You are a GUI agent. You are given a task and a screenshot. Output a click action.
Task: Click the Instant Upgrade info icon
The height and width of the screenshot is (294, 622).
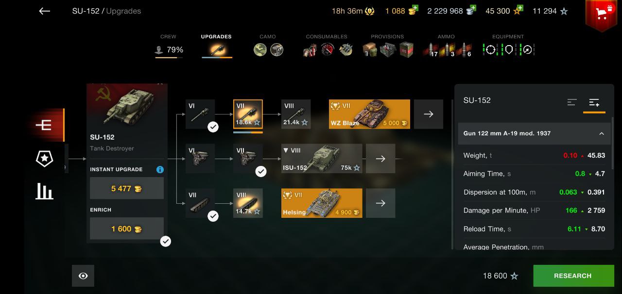point(160,170)
